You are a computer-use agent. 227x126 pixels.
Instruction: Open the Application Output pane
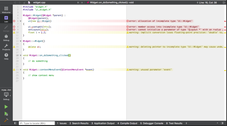[x=103, y=123]
